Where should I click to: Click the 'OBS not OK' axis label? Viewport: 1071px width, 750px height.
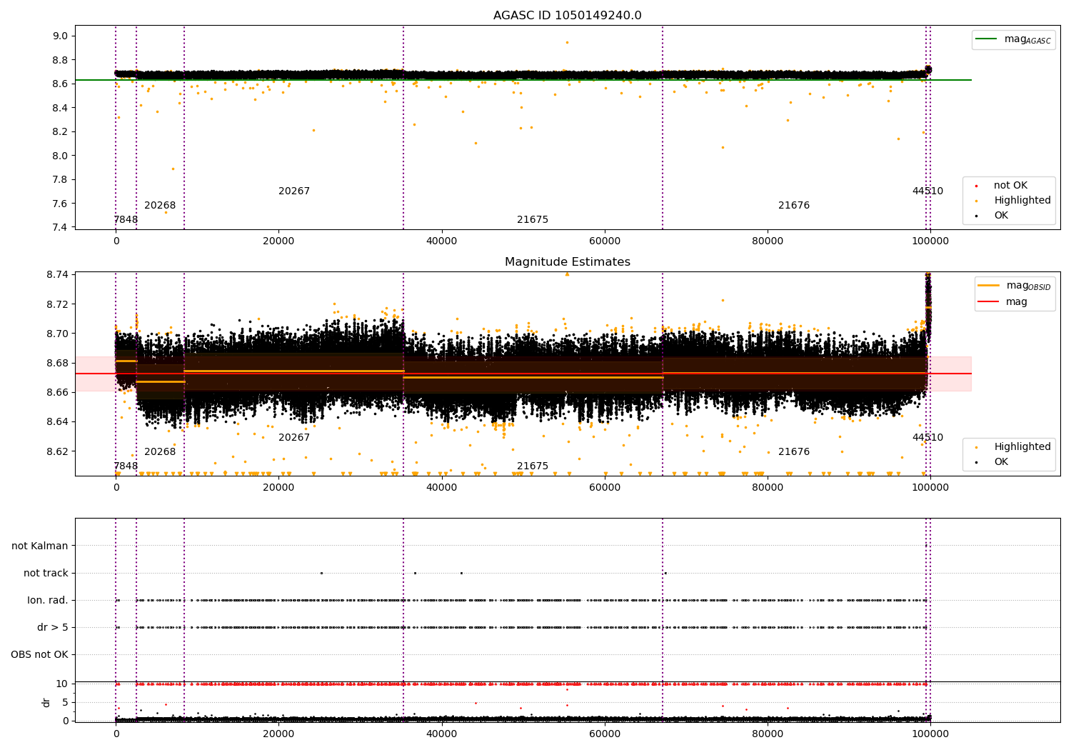pyautogui.click(x=39, y=654)
